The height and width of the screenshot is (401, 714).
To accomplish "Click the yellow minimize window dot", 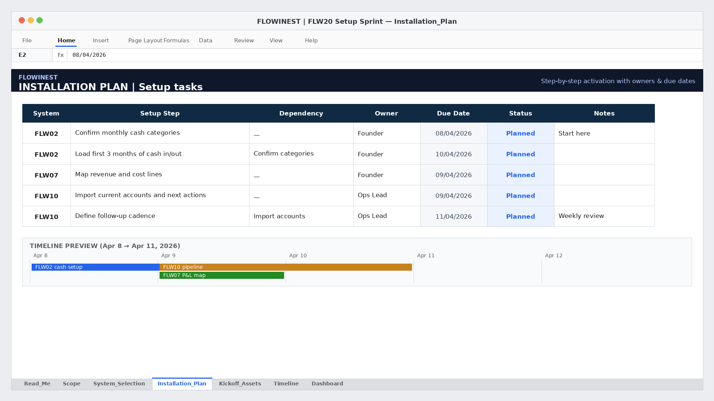I will click(30, 20).
